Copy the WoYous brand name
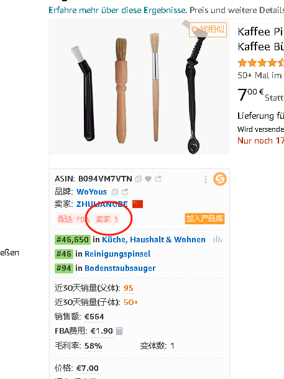Viewport: 284px width, 379px height. [115, 192]
